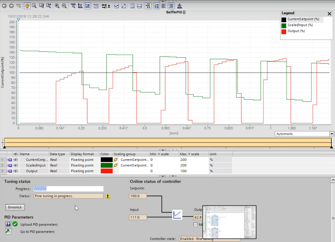335x242 pixels.
Task: Click the signal import icon next to cursors
Action: (x=148, y=6)
